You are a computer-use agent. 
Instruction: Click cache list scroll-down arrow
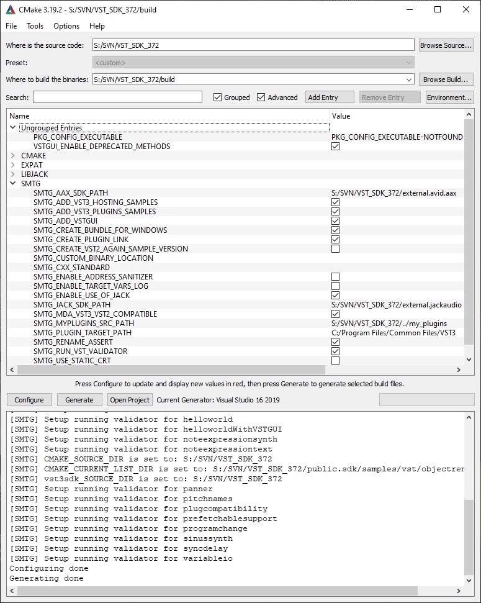pos(469,360)
